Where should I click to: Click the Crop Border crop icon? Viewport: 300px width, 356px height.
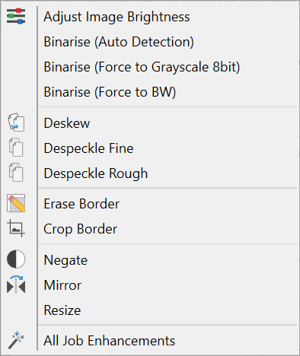[x=16, y=228]
